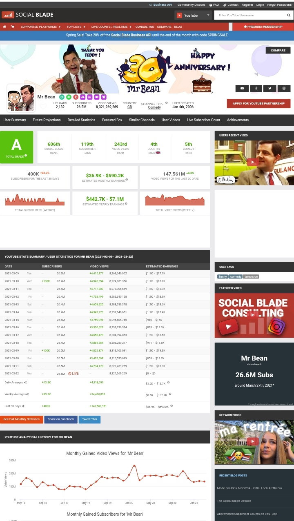
Task: Click Apply for YouTube Partnership button
Action: [258, 103]
